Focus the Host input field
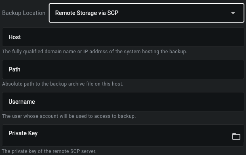246x155 pixels. tap(123, 37)
